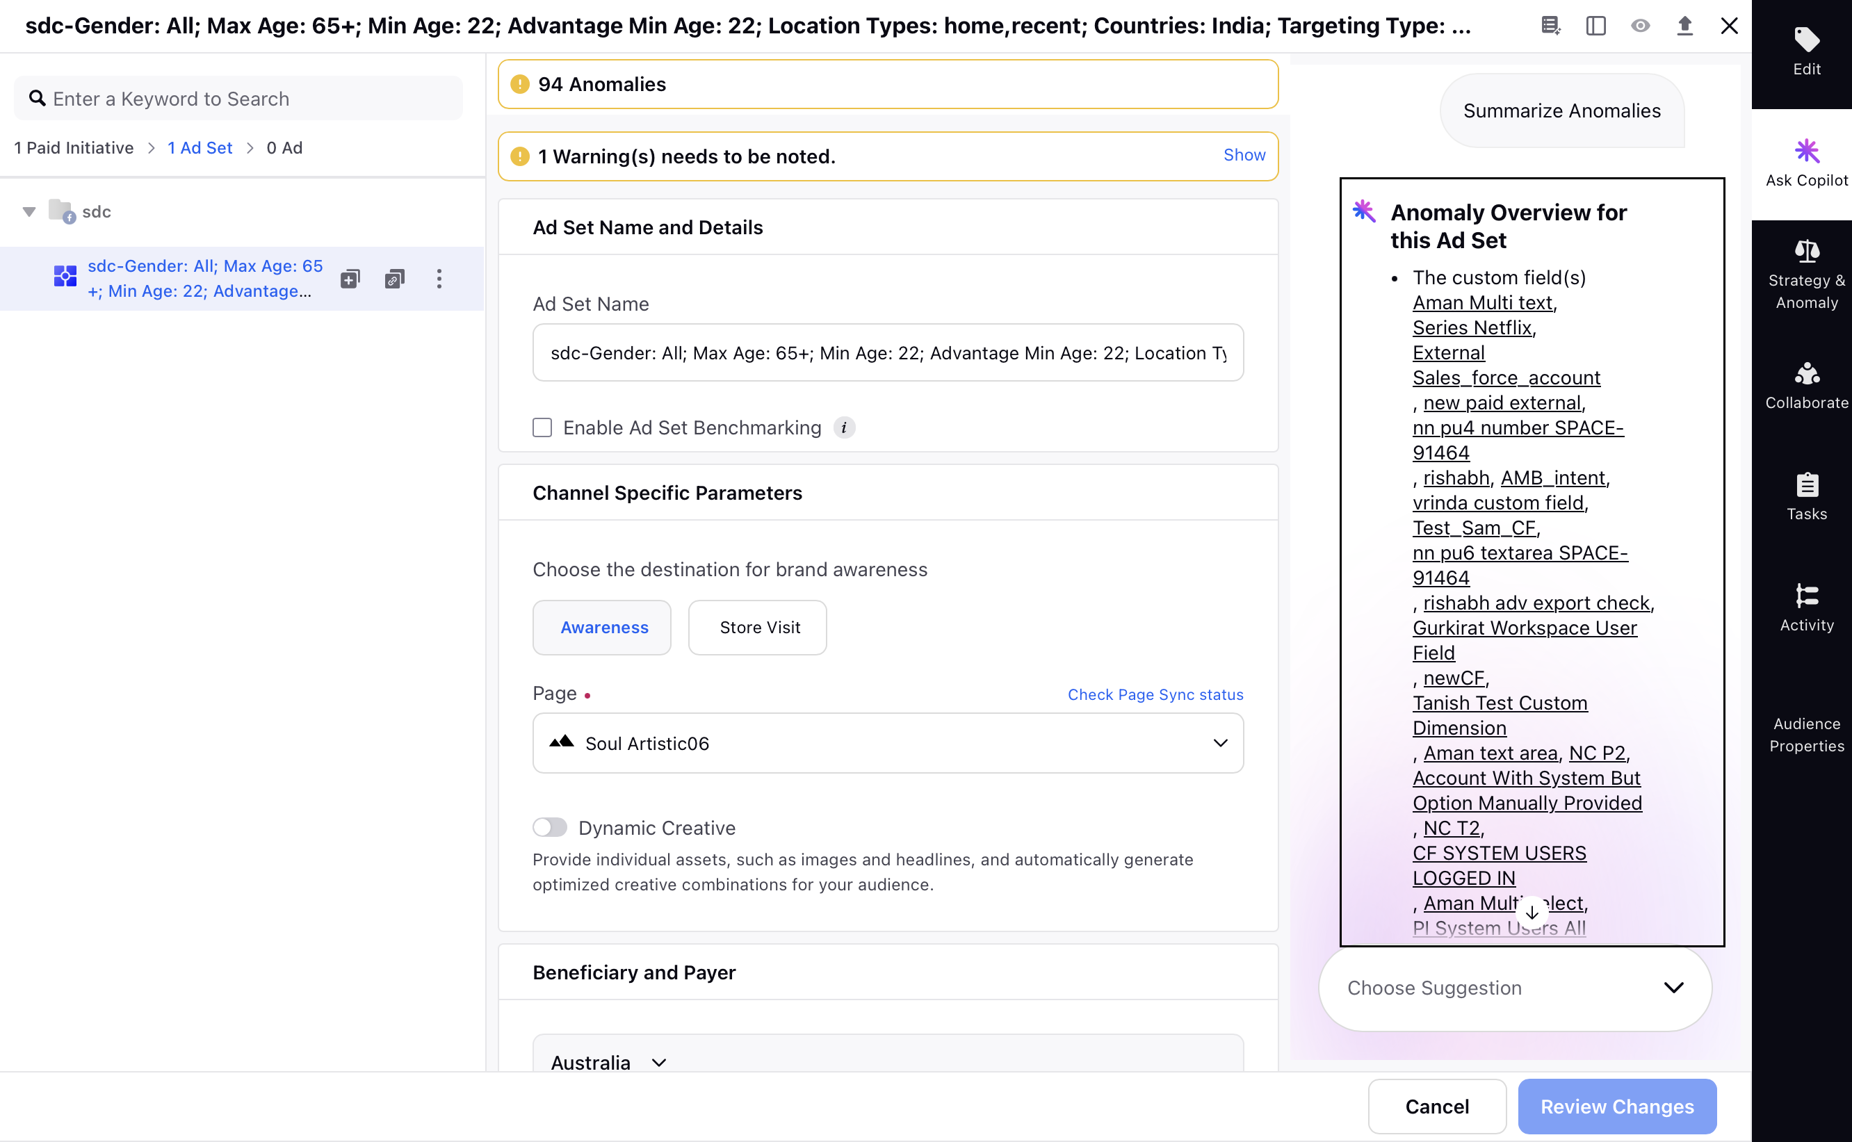This screenshot has width=1852, height=1142.
Task: Close the ad set editor
Action: [x=1729, y=26]
